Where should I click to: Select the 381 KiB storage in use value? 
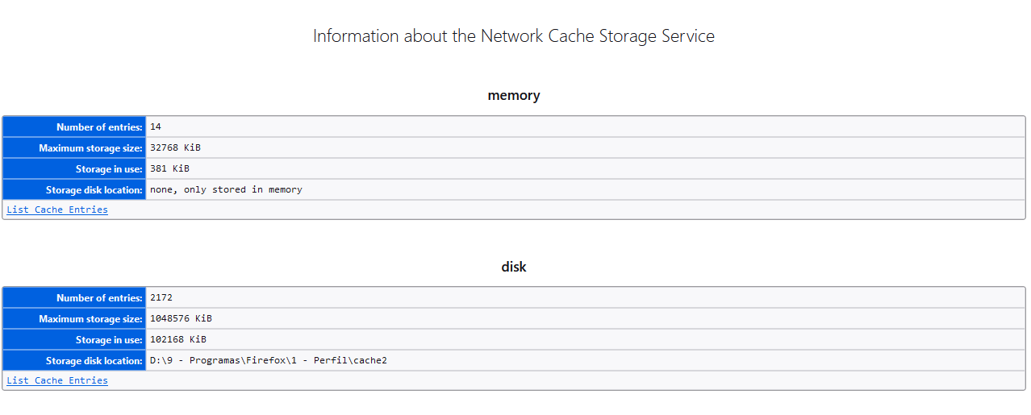(x=169, y=169)
